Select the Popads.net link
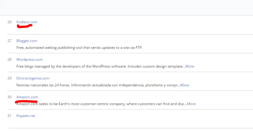 pos(26,116)
